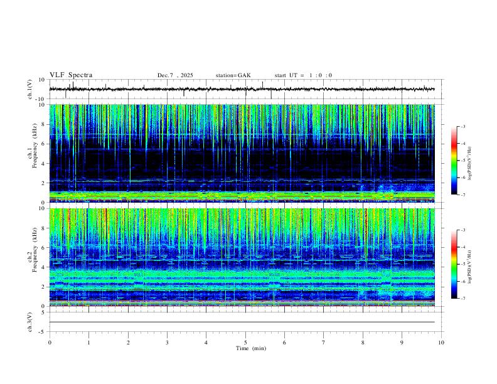Image resolution: width=497 pixels, height=384 pixels.
Task: Click the time axis tick label "3"
Action: coord(167,343)
